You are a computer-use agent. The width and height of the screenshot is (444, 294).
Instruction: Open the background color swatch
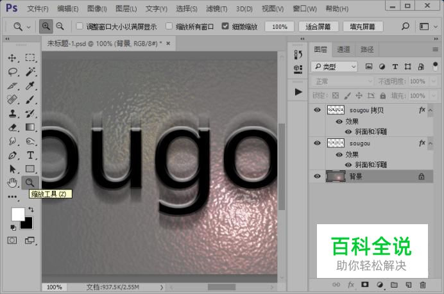point(28,224)
